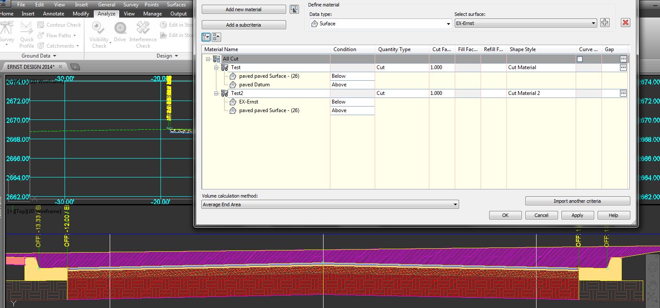Click the Survey ribbon tool icon
Viewport: 660px width, 308px height.
point(7,33)
